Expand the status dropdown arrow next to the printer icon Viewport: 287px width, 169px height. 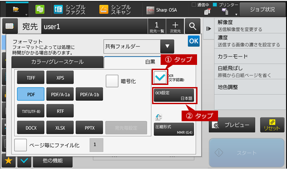tap(236, 15)
